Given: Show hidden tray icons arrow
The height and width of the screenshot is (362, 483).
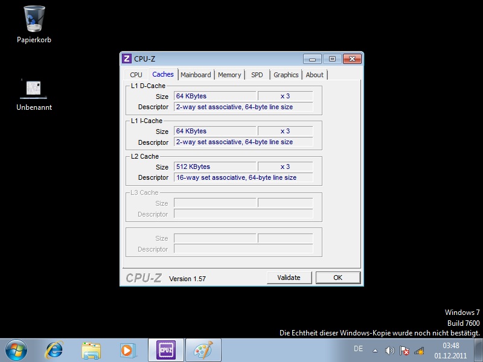Looking at the screenshot, I should [x=375, y=351].
